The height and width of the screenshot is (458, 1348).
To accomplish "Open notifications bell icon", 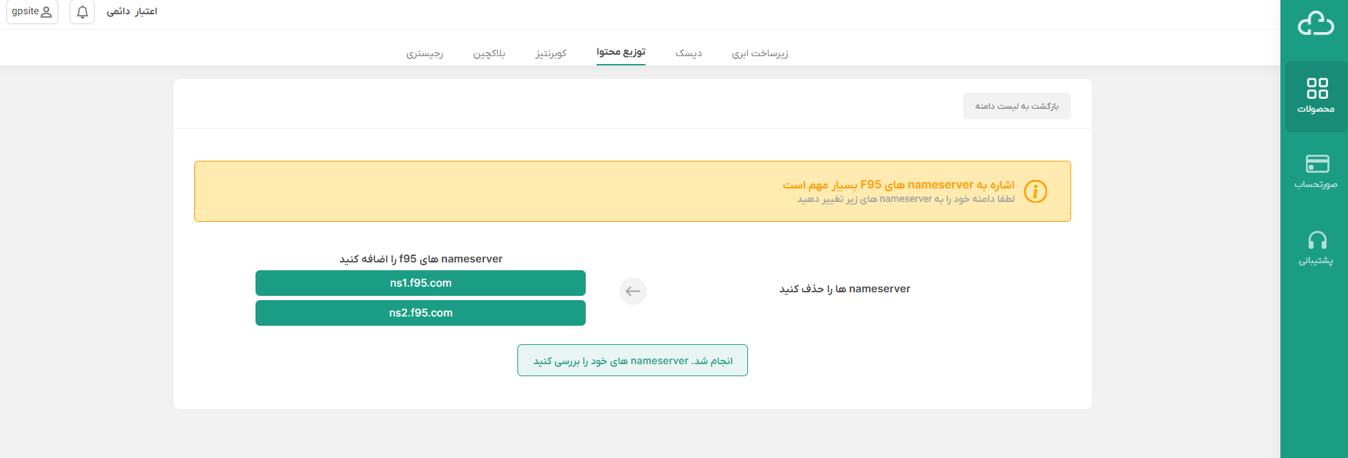I will click(83, 12).
